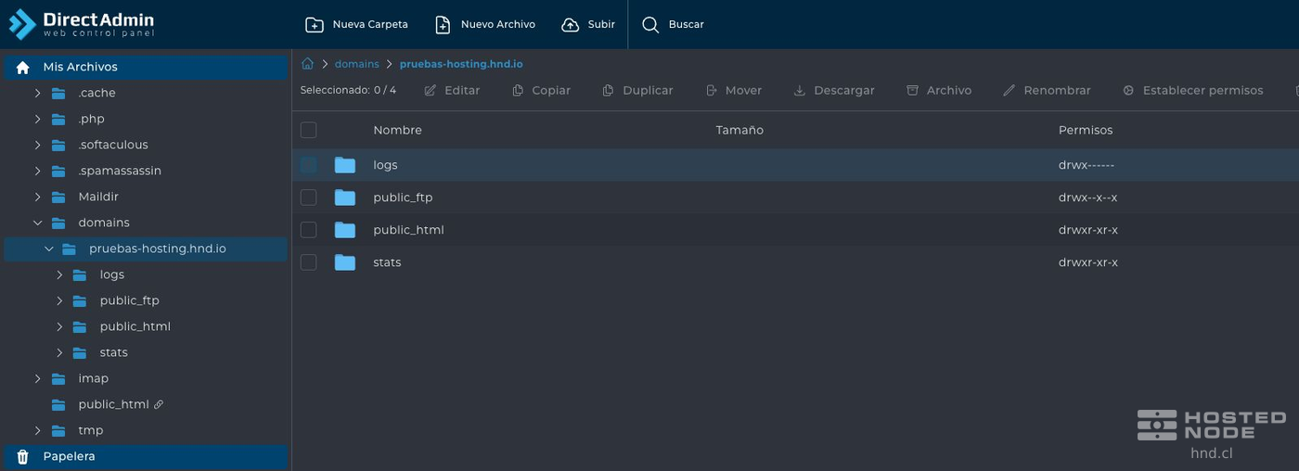Click permissions drwx------ of logs row

(x=1087, y=165)
